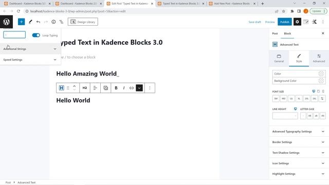Open the Advanced settings tab
This screenshot has width=329, height=185.
click(319, 58)
